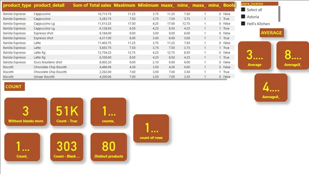Select the Count_ card
309x174 pixels.
pos(22,147)
